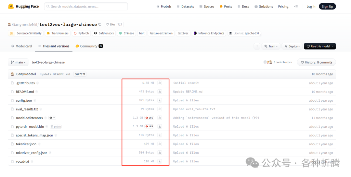Select the License: apache-2.0 tag
Screen dimensions: 351x177
tap(244, 33)
